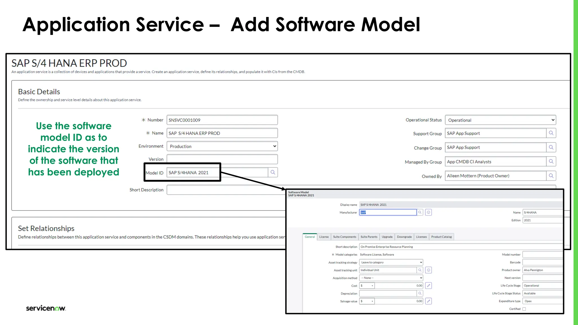Toggle the Certified checkbox
Viewport: 578px width, 325px height.
(x=524, y=309)
